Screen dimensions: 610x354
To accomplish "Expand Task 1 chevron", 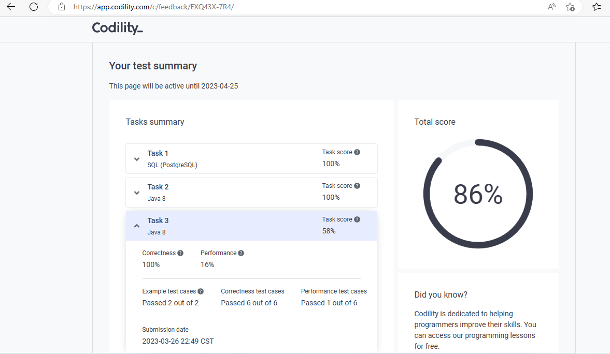I will coord(137,159).
